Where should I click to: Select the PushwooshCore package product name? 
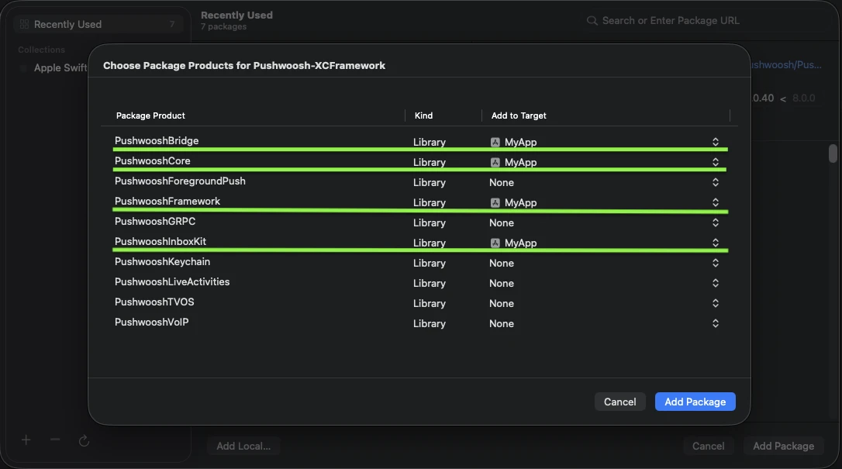152,161
